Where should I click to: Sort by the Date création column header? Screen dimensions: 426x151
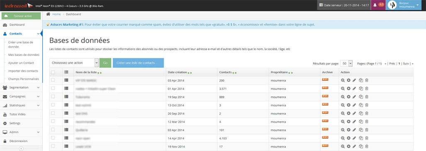coord(178,72)
